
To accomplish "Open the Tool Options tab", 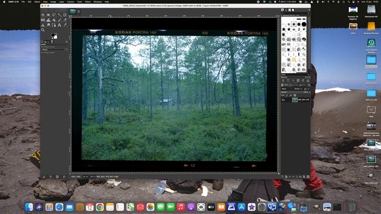I will pyautogui.click(x=42, y=42).
